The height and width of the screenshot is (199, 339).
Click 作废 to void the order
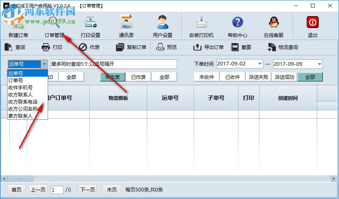tap(89, 47)
